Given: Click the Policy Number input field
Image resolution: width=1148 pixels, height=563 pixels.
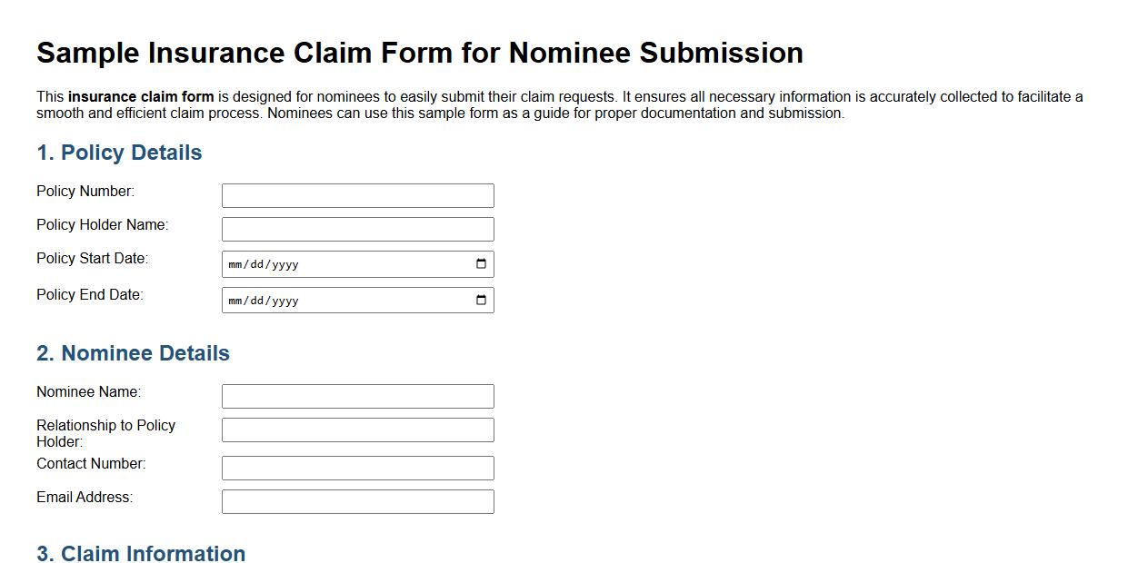Looking at the screenshot, I should pyautogui.click(x=357, y=195).
